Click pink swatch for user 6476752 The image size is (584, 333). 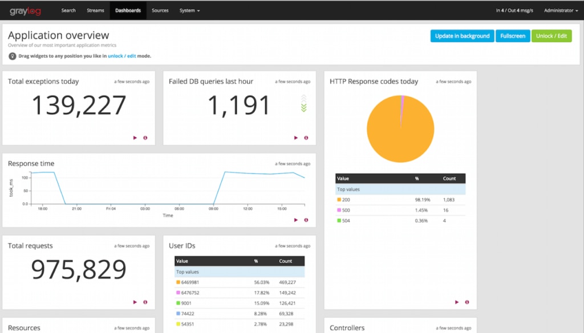178,293
